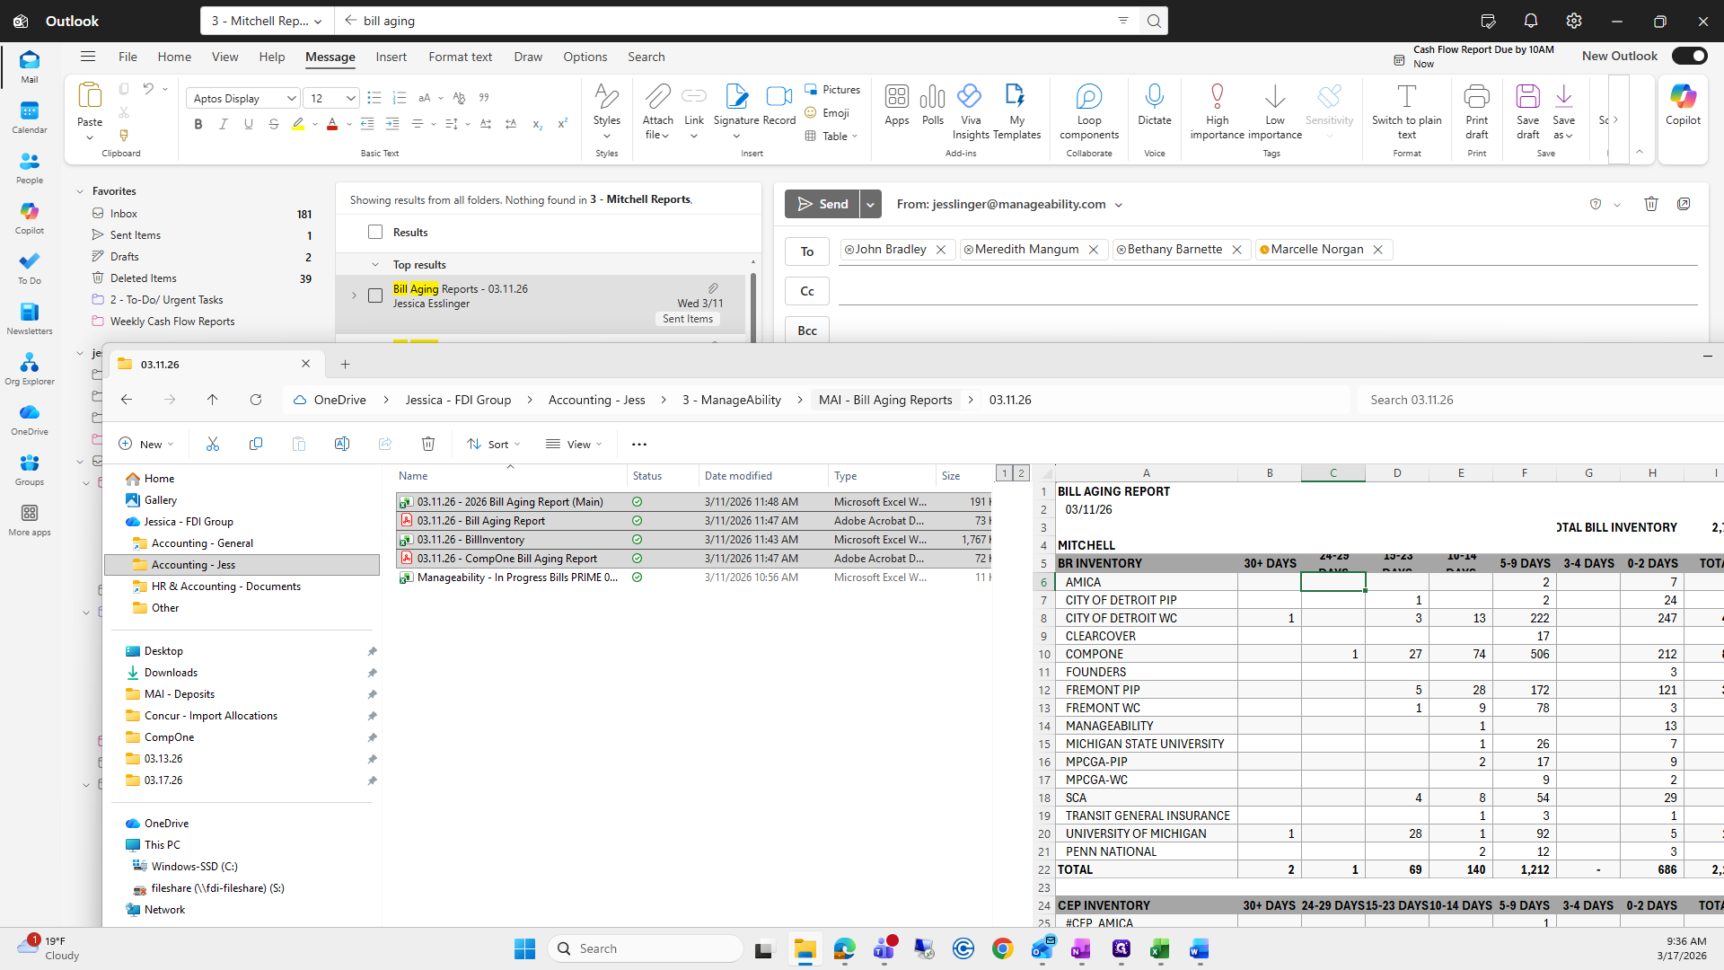Open Copilot from the ribbon
This screenshot has height=970, width=1724.
tap(1683, 97)
